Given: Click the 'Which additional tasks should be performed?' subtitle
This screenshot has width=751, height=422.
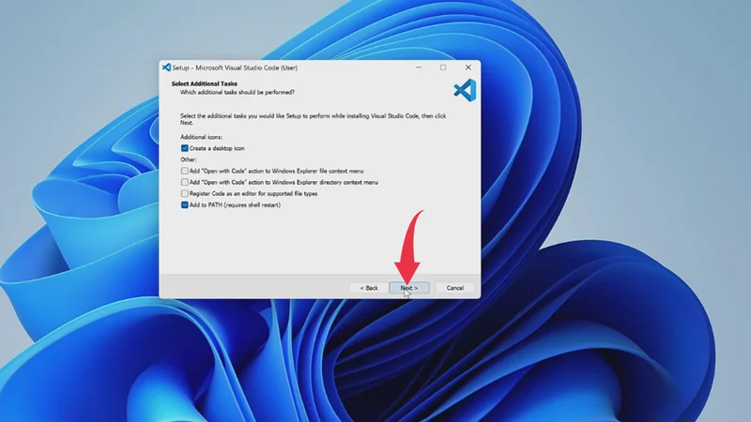Looking at the screenshot, I should (238, 93).
